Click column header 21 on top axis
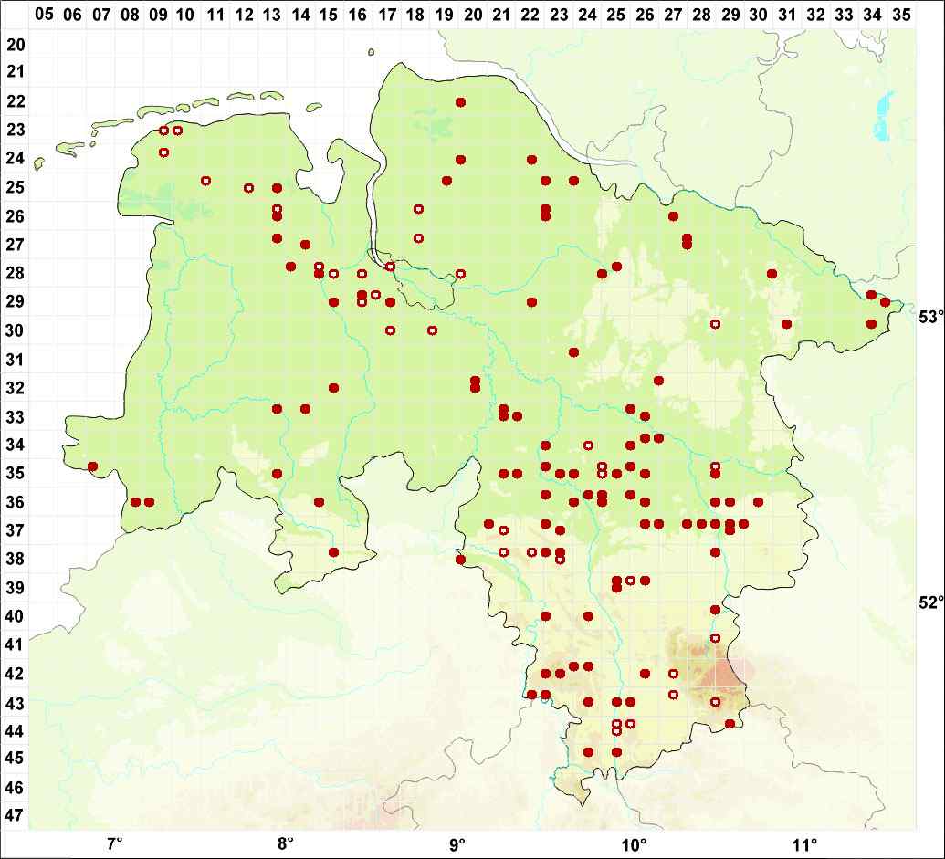The height and width of the screenshot is (859, 945). click(501, 14)
